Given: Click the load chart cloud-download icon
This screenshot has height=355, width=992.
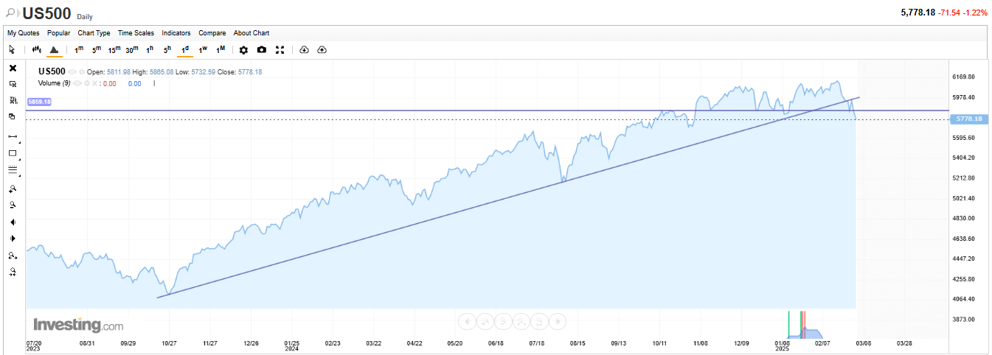Looking at the screenshot, I should 304,49.
